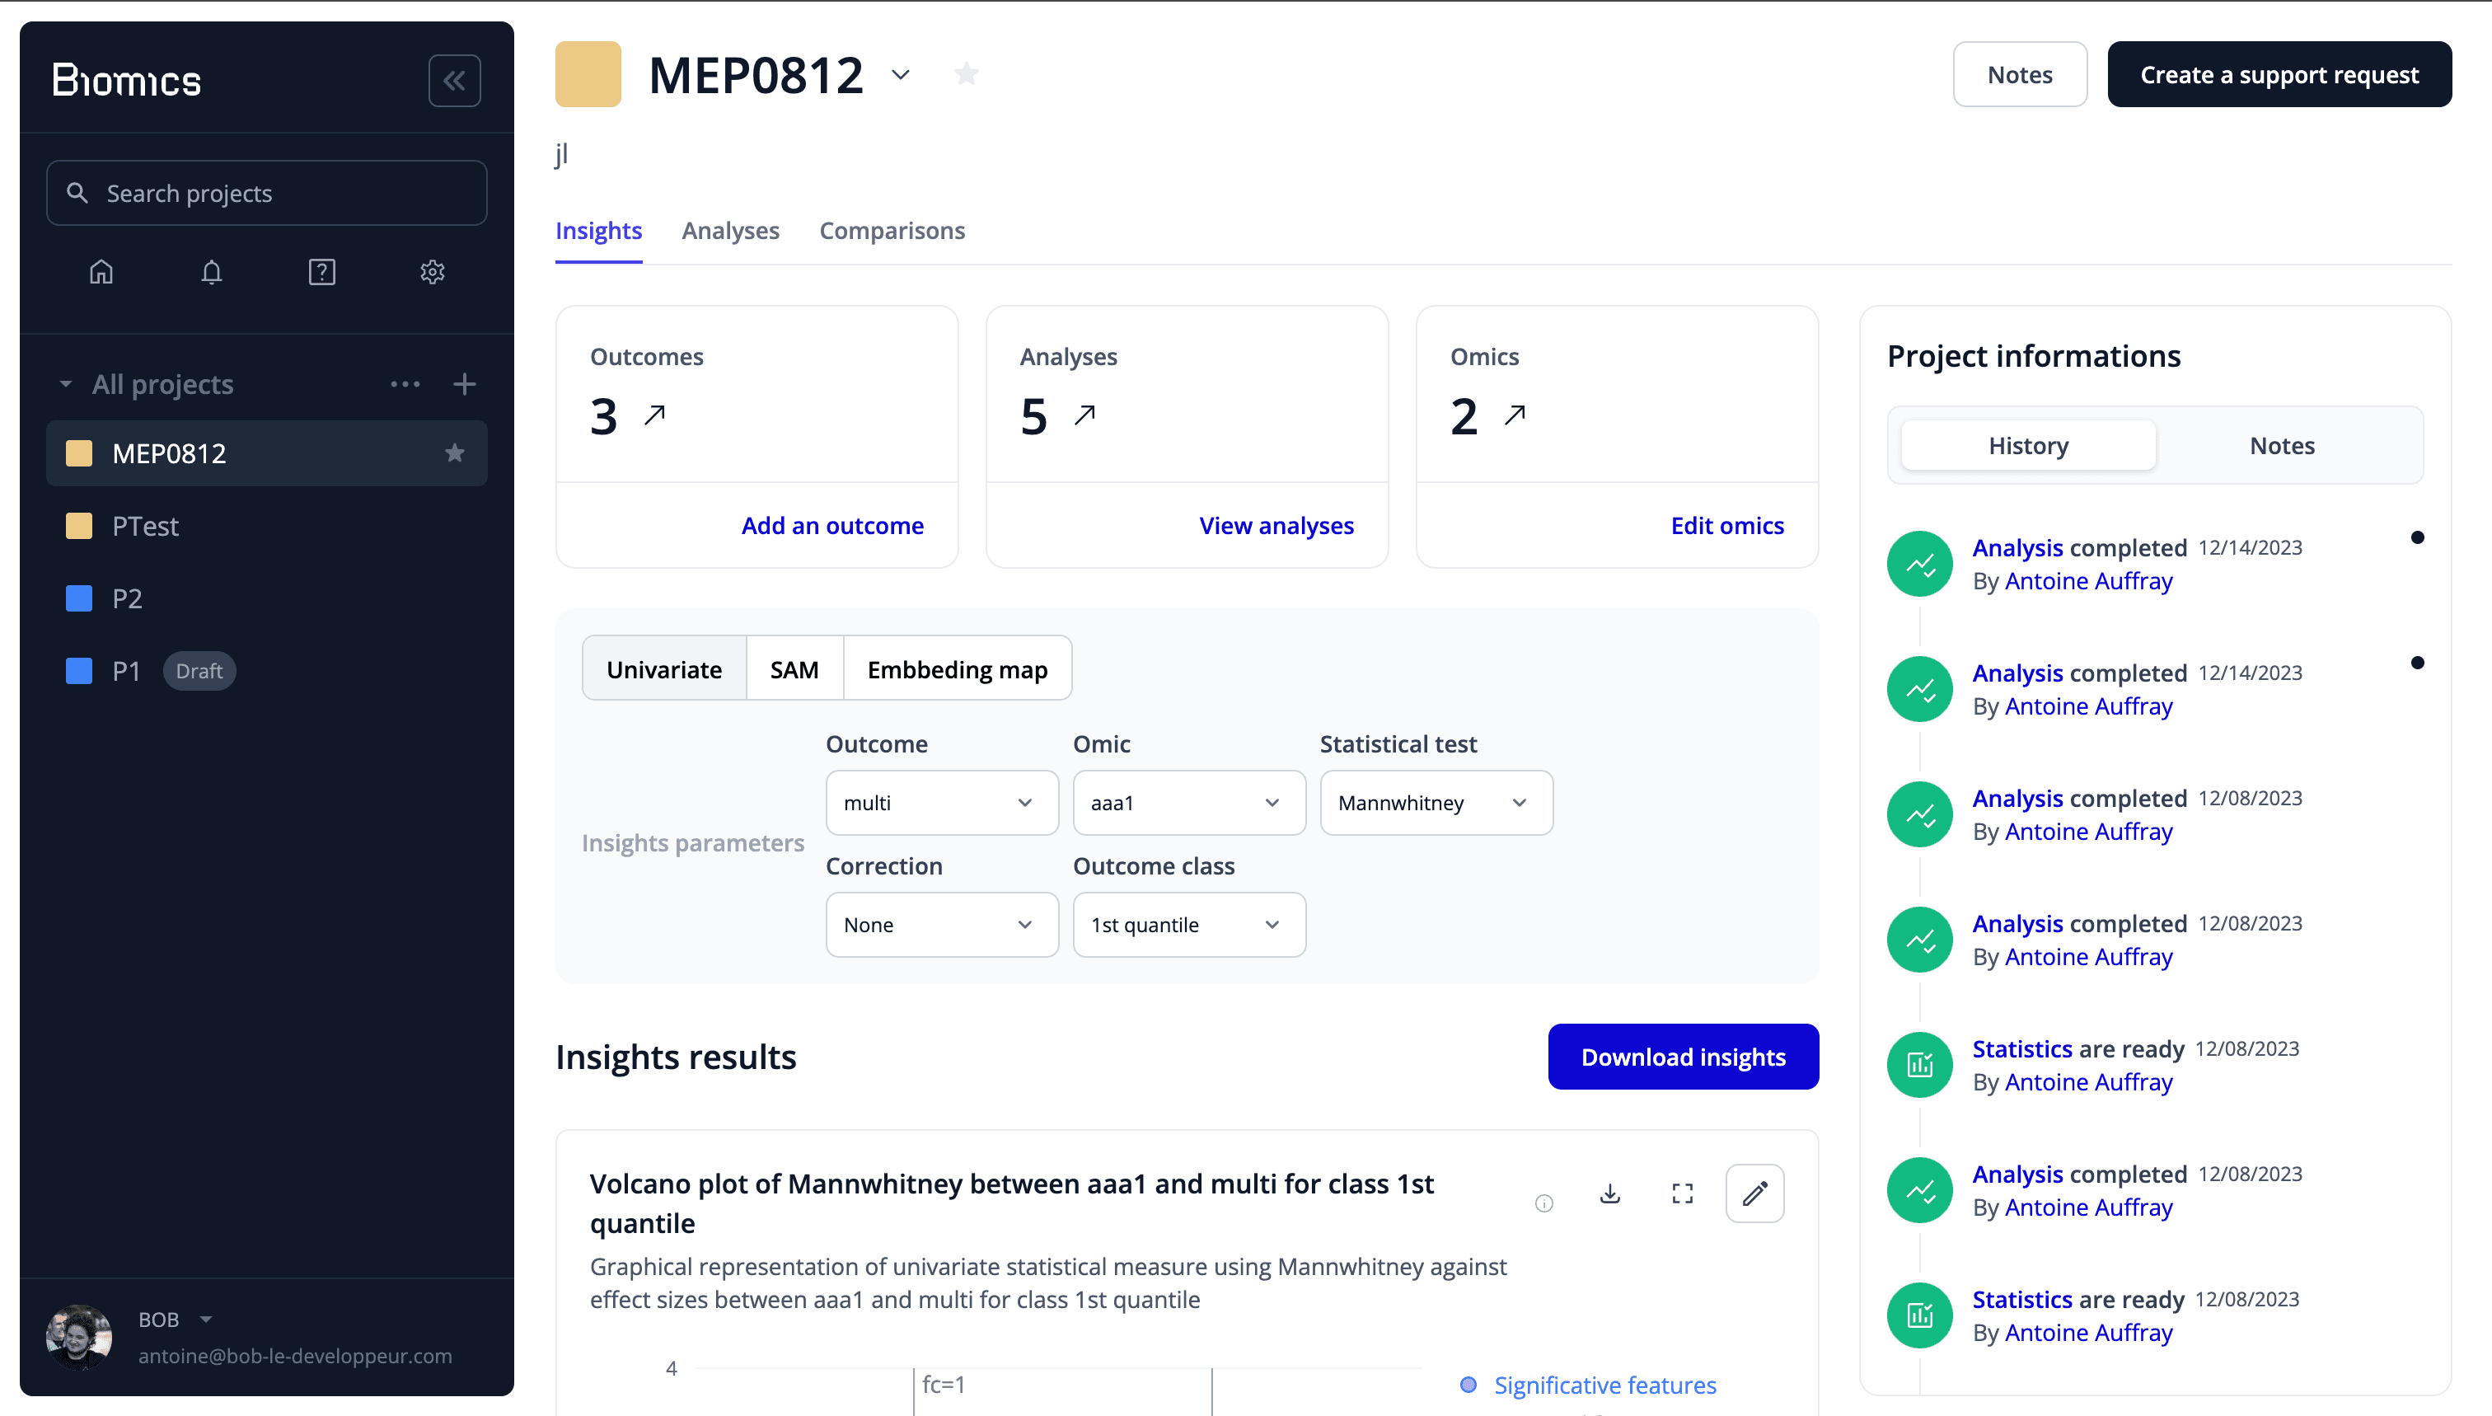Click the first Statistics are ready chart icon
Viewport: 2492px width, 1416px height.
(x=1919, y=1065)
